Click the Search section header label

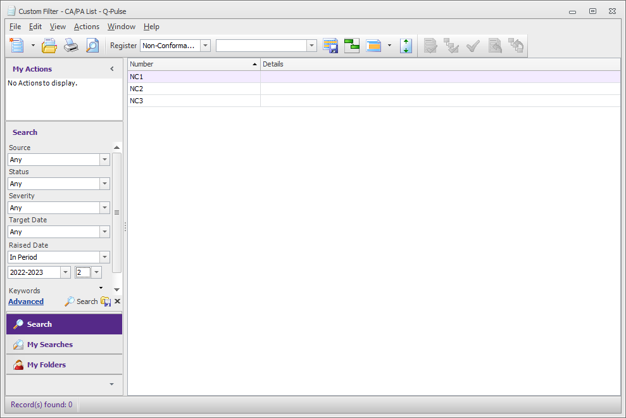point(25,132)
